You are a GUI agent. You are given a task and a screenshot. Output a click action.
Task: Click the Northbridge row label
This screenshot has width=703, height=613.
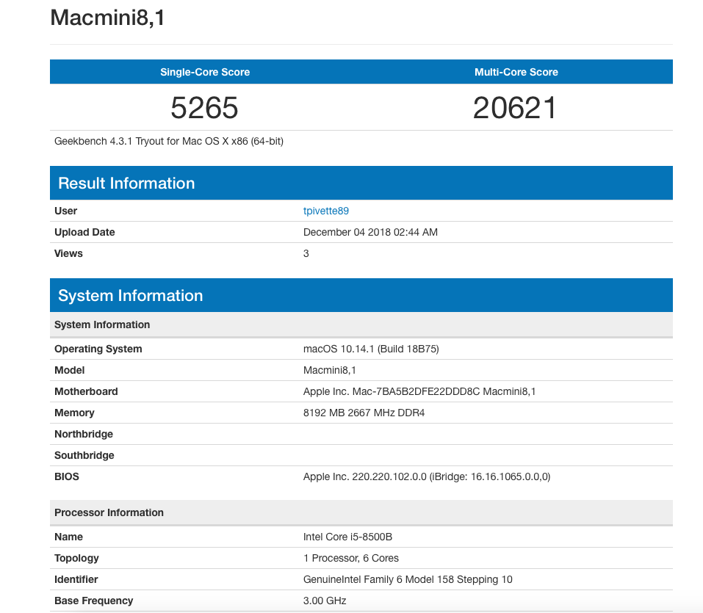[x=84, y=434]
